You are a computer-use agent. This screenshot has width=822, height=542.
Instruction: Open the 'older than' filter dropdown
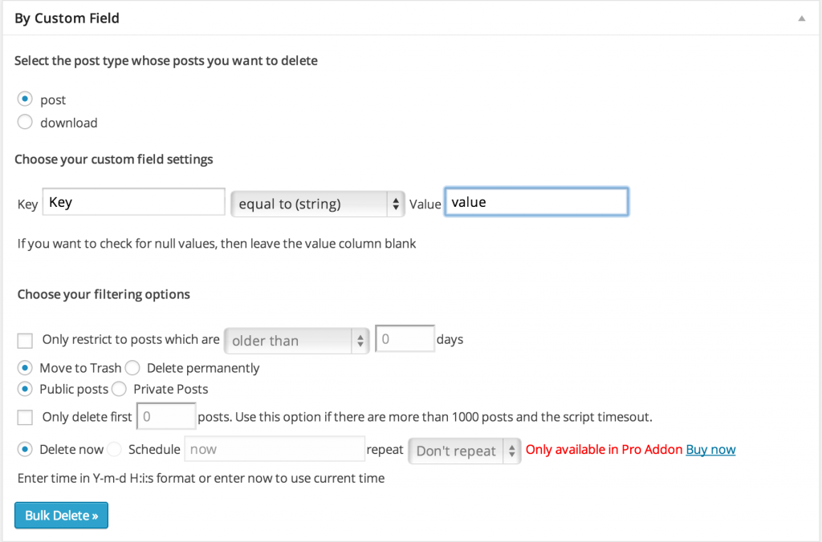point(296,340)
